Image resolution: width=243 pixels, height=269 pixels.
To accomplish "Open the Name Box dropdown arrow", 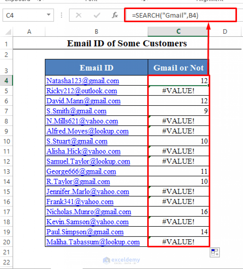I will coord(49,15).
